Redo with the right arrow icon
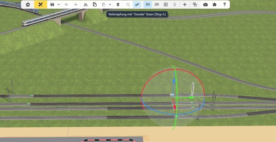The width and height of the screenshot is (276, 142). click(75, 4)
